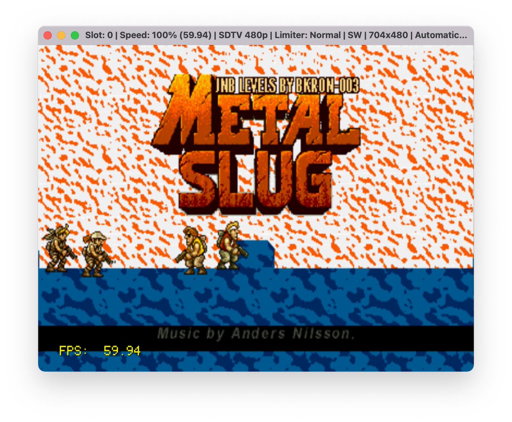Screen dimensions: 512x422
Task: Click the METAL SLUG title logo
Action: [x=256, y=145]
